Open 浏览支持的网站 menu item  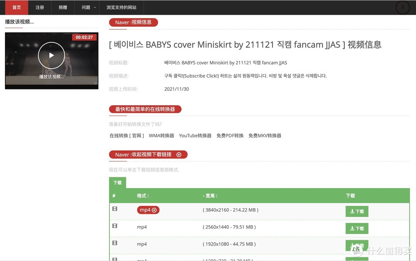pos(121,7)
